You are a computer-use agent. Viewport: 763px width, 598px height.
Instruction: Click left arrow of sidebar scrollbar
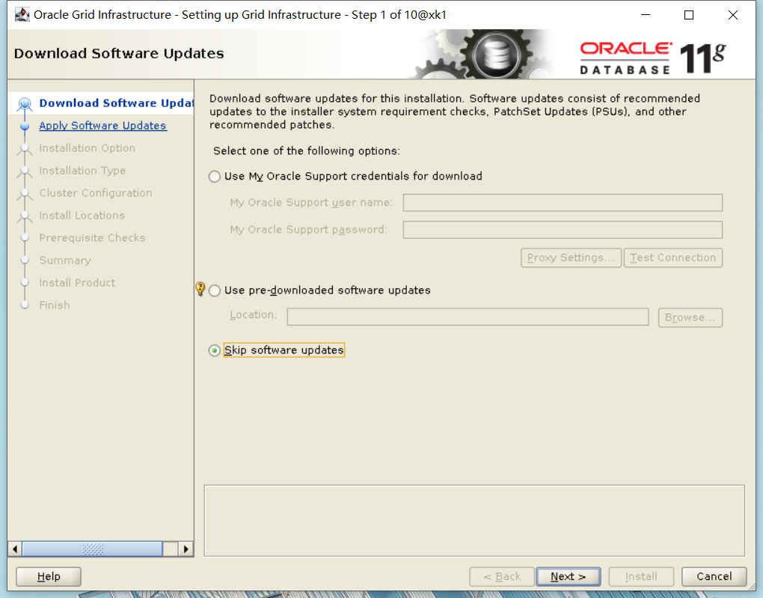pyautogui.click(x=15, y=549)
